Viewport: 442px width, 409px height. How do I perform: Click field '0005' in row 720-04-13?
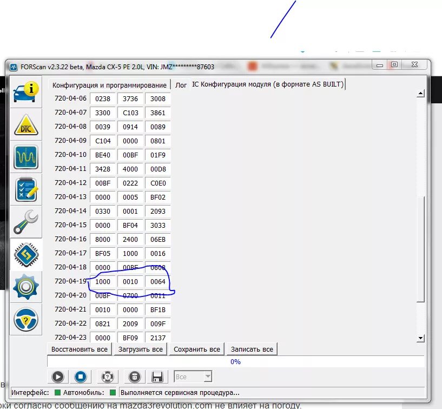click(x=130, y=197)
